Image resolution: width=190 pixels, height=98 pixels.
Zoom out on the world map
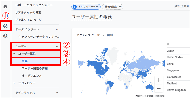[159, 88]
